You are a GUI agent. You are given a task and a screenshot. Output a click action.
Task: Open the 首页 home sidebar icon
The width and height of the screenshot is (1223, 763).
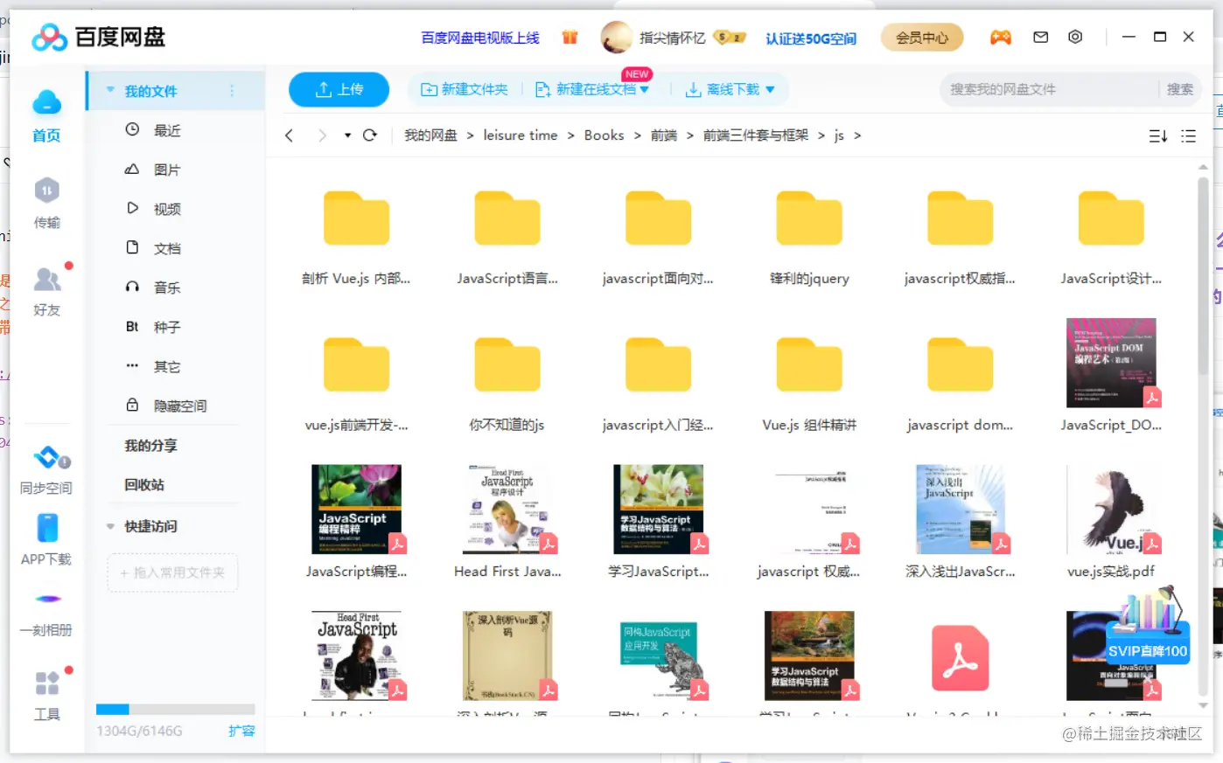tap(46, 115)
